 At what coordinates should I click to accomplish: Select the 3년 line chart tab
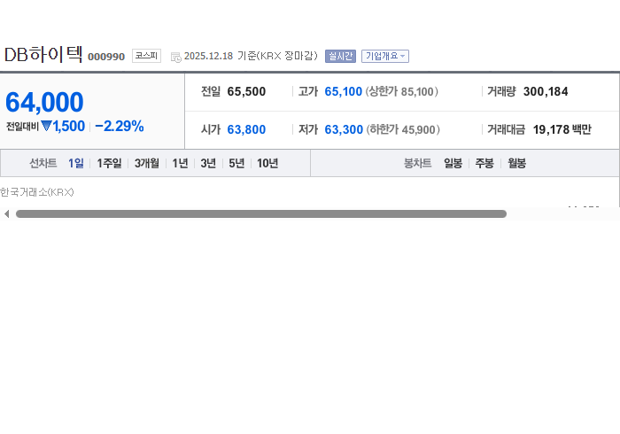tap(208, 163)
